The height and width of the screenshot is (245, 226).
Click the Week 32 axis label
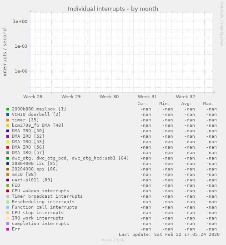pos(186,96)
